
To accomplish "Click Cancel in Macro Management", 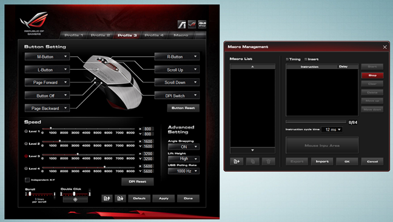I will point(372,161).
